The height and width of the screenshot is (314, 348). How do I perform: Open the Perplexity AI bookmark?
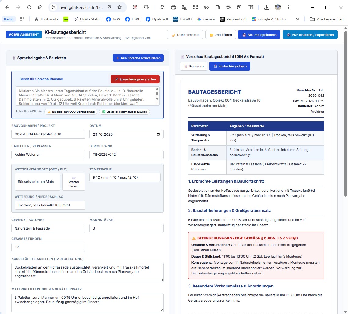pos(233,19)
